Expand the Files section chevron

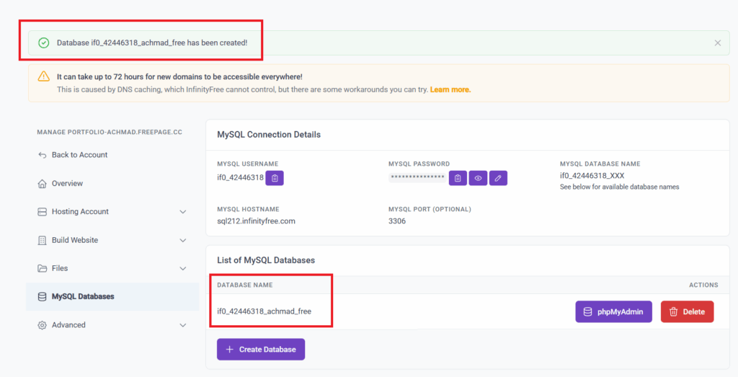182,268
